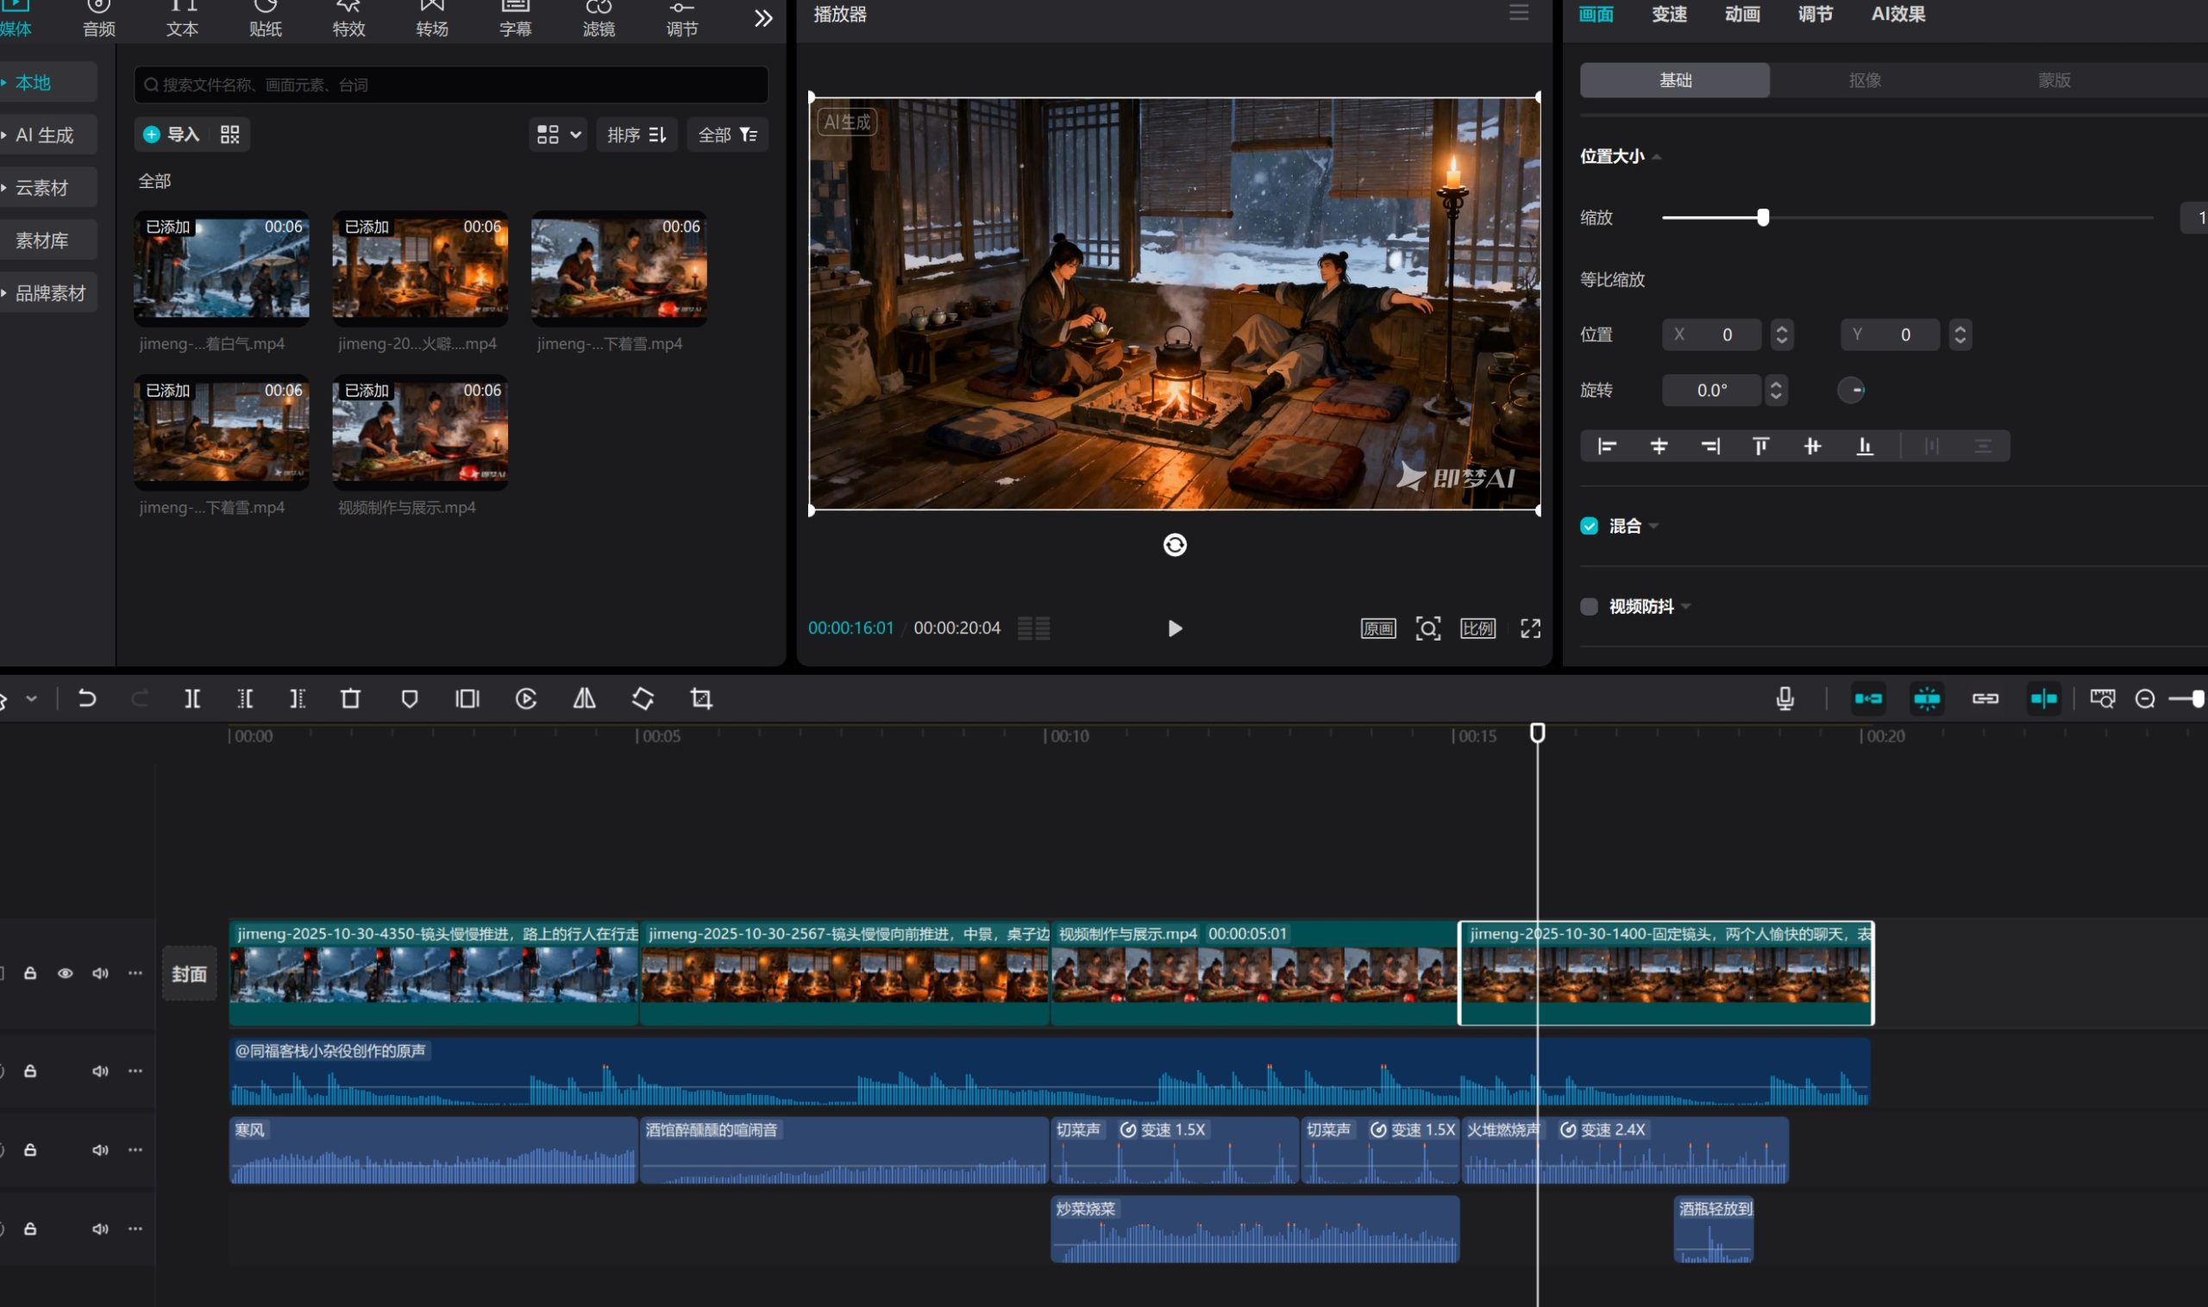Toggle main video track eye visibility

point(66,973)
